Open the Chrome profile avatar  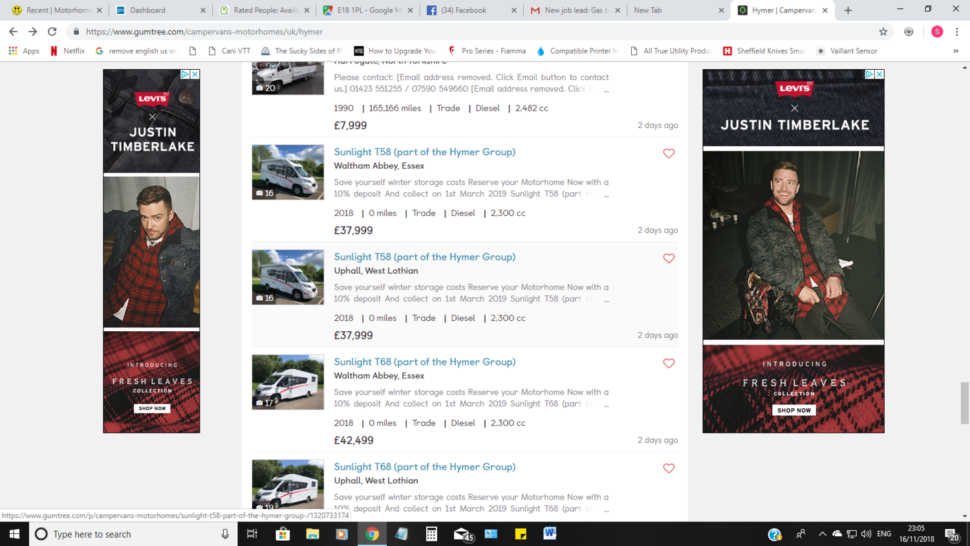[x=937, y=31]
